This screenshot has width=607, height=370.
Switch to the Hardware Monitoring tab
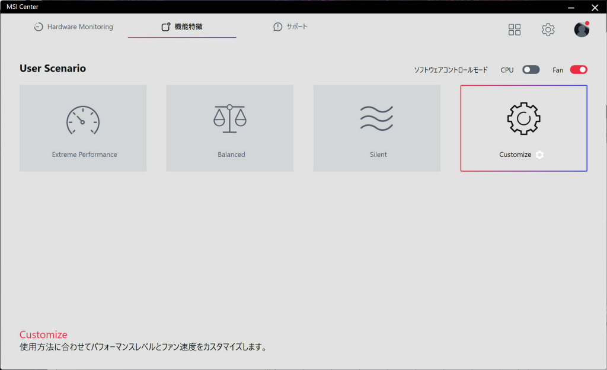80,27
